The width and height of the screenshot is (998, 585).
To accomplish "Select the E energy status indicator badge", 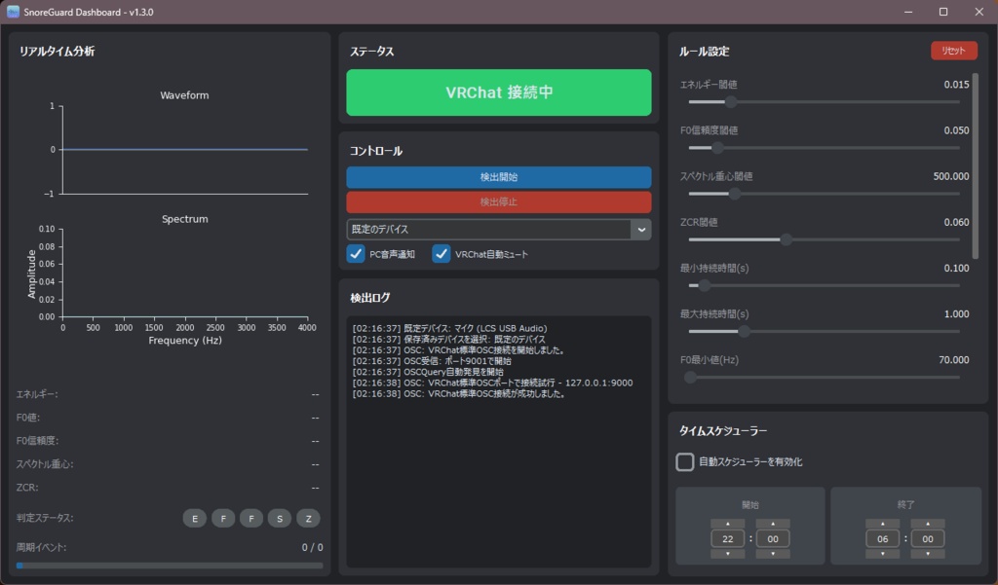I will (194, 518).
